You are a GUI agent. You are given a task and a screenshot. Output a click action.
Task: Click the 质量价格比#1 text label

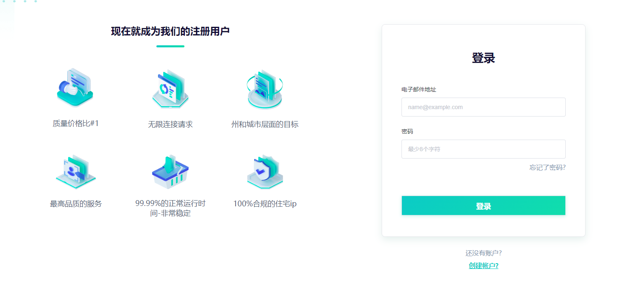(76, 124)
